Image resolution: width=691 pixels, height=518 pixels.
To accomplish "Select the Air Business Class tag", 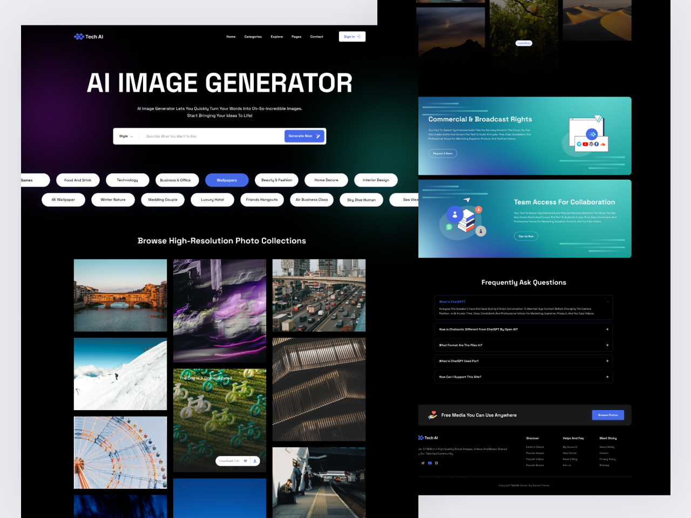I will [x=311, y=200].
